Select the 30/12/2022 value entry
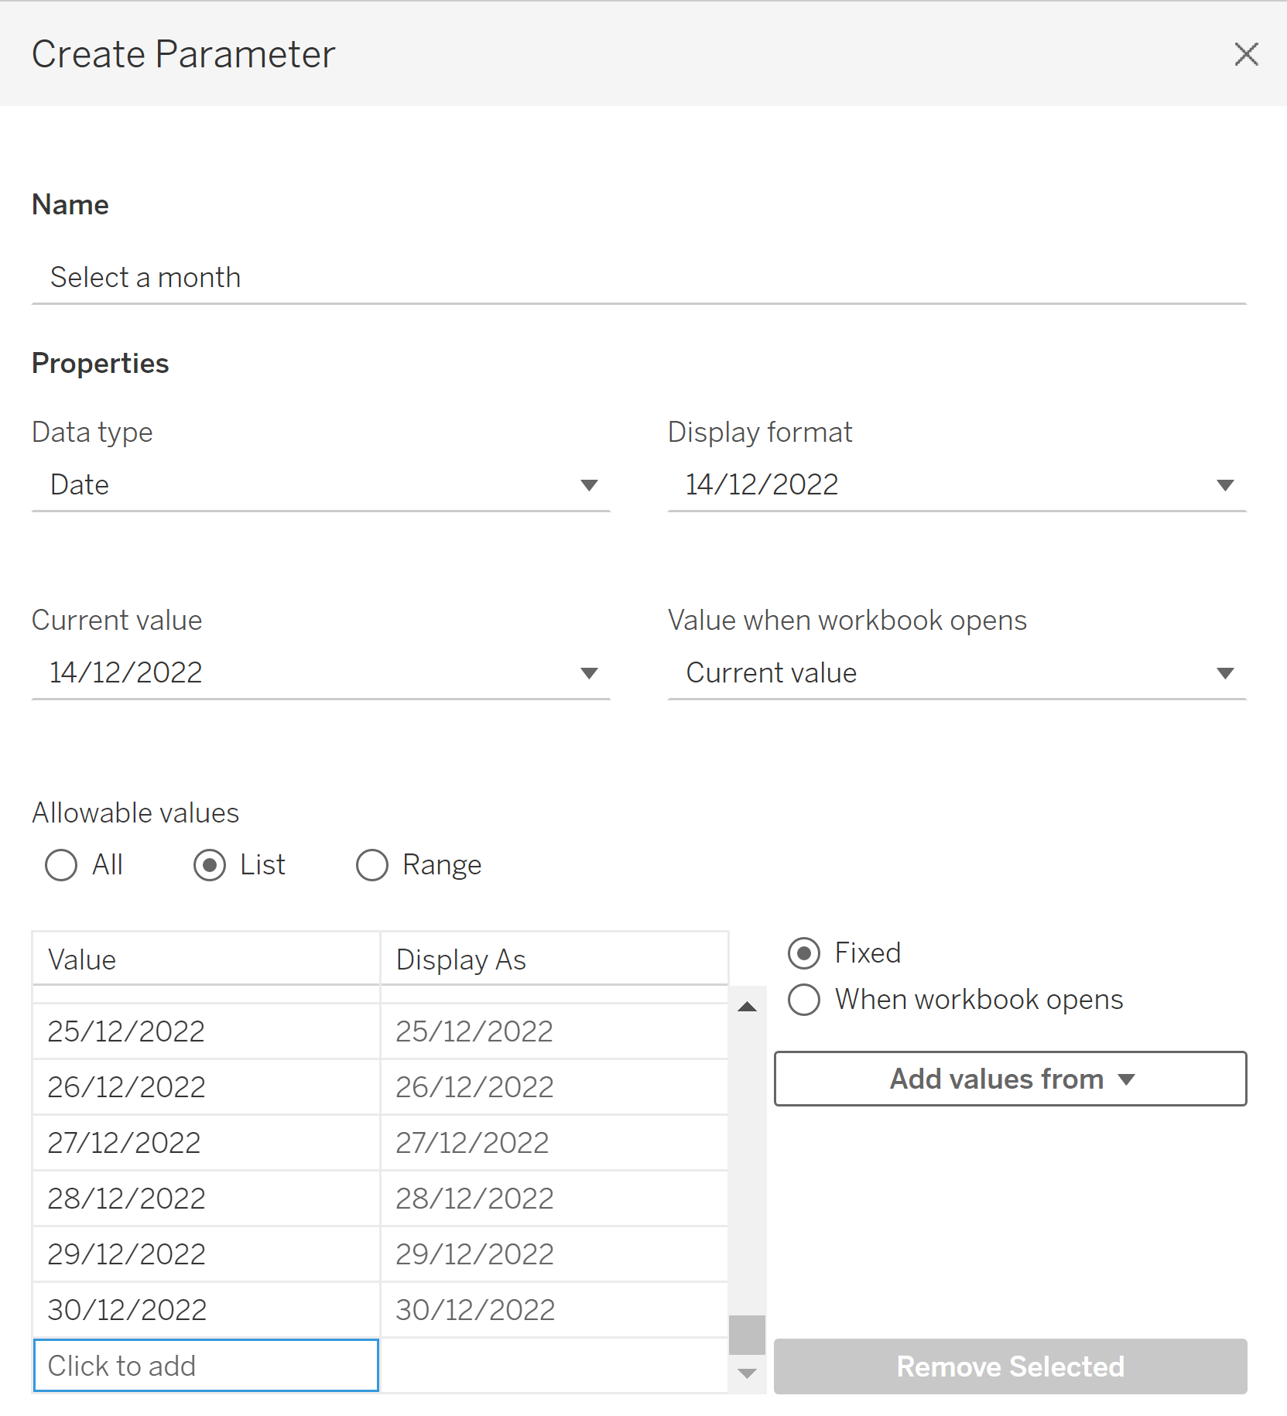Screen dimensions: 1287x1416 pos(206,1310)
